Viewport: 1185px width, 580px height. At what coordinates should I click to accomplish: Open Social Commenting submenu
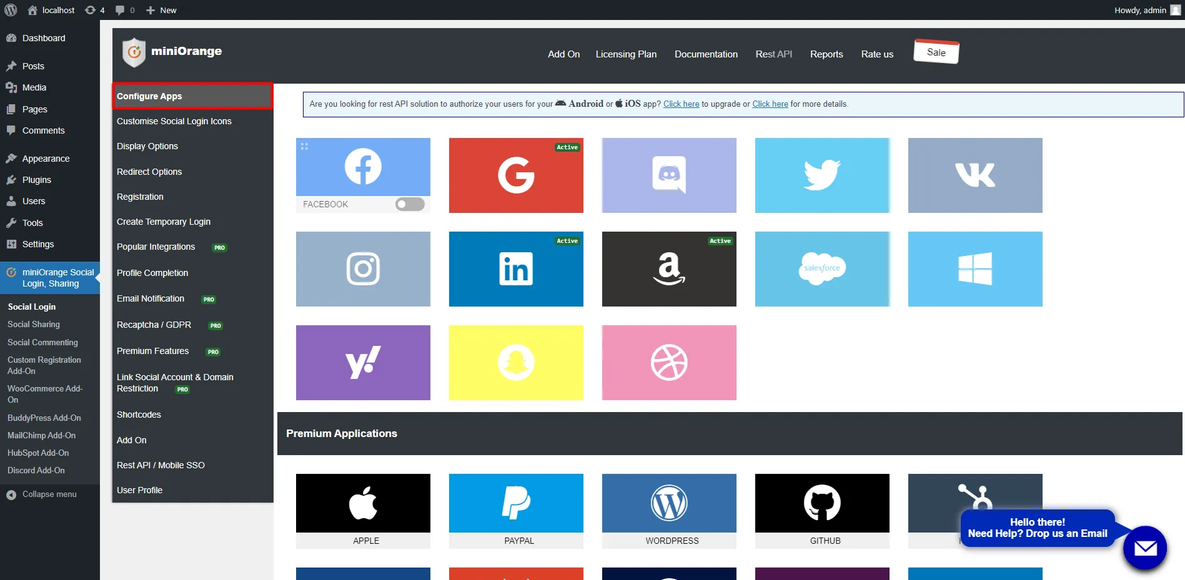42,342
